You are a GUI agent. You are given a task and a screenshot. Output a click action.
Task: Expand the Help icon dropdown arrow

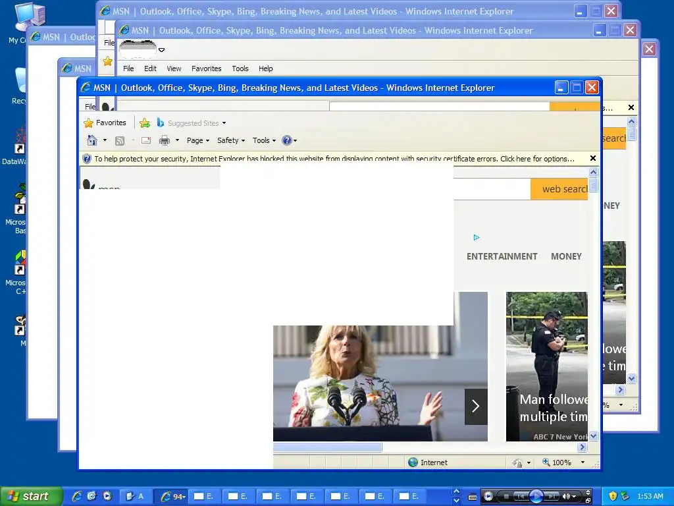(x=296, y=141)
